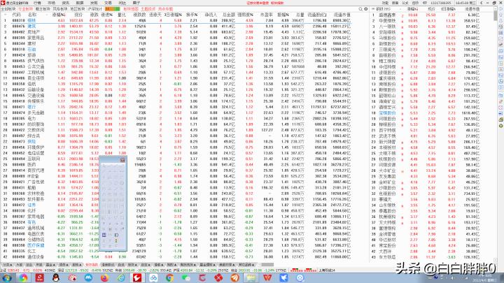Open QQ penguin icon in the taskbar
504x283 pixels.
coord(56,278)
